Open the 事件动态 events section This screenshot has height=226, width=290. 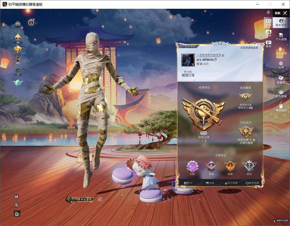click(x=281, y=108)
